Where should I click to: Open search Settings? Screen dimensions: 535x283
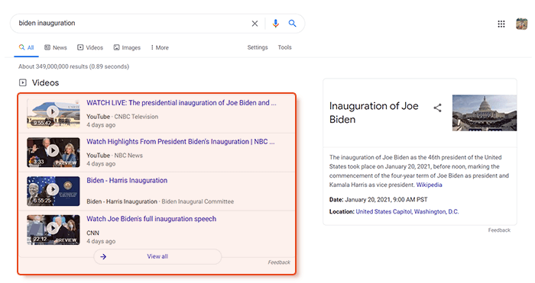click(x=258, y=47)
